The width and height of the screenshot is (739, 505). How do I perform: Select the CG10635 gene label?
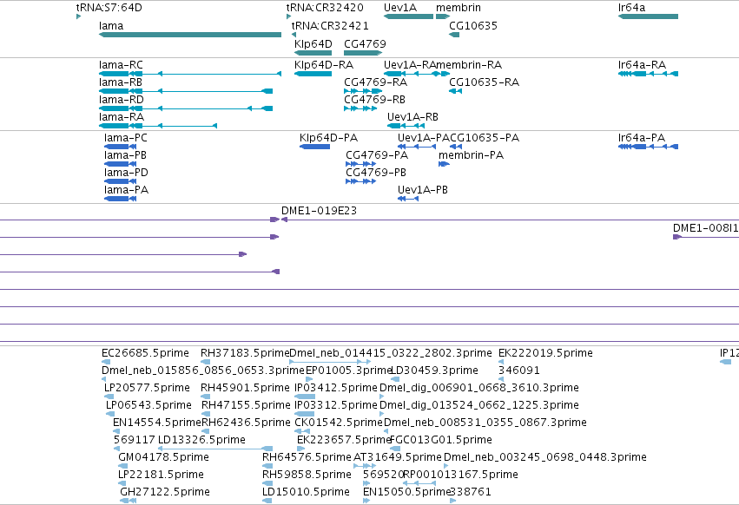pos(472,25)
